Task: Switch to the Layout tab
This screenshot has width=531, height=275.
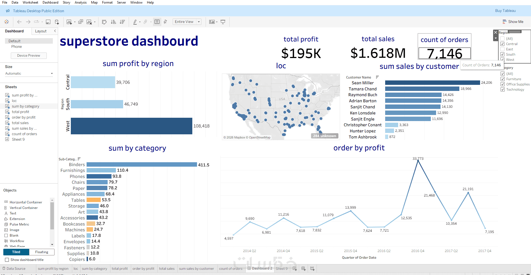Action: (41, 31)
